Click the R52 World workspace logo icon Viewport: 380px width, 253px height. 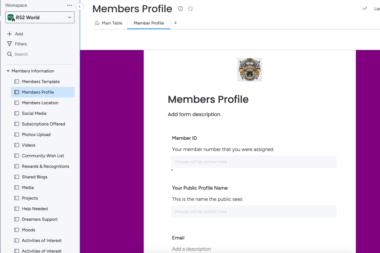click(11, 17)
